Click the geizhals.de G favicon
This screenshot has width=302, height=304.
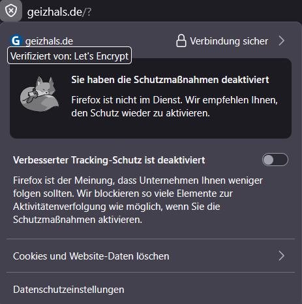point(16,41)
